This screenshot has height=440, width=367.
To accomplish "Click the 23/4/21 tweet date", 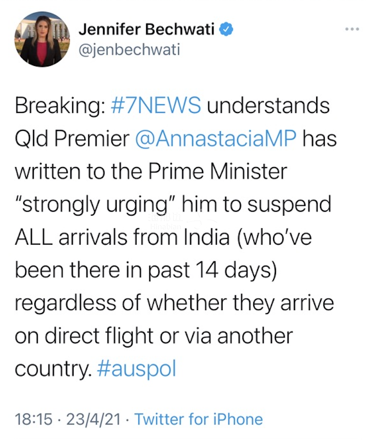I will click(93, 419).
